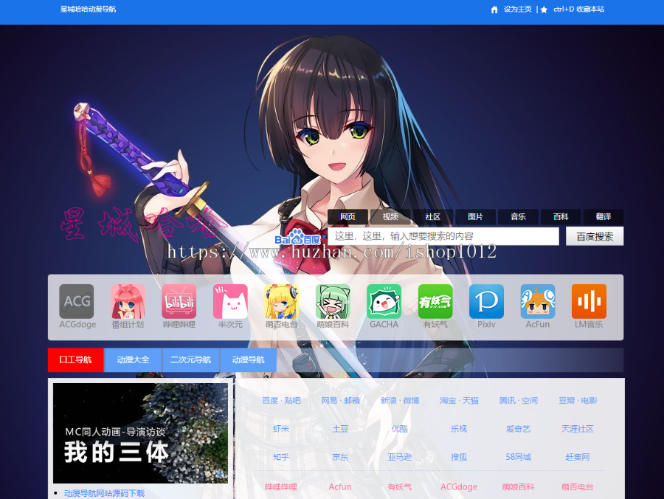Screen dimensions: 664x499
Task: Open the 豆瓣·电影 link
Action: (x=578, y=401)
